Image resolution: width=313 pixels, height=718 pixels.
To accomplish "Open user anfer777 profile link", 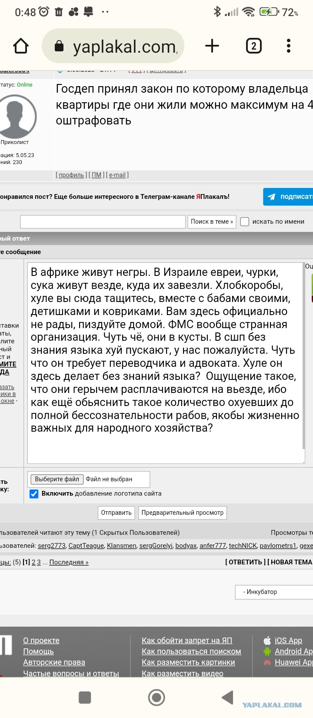I will [213, 546].
